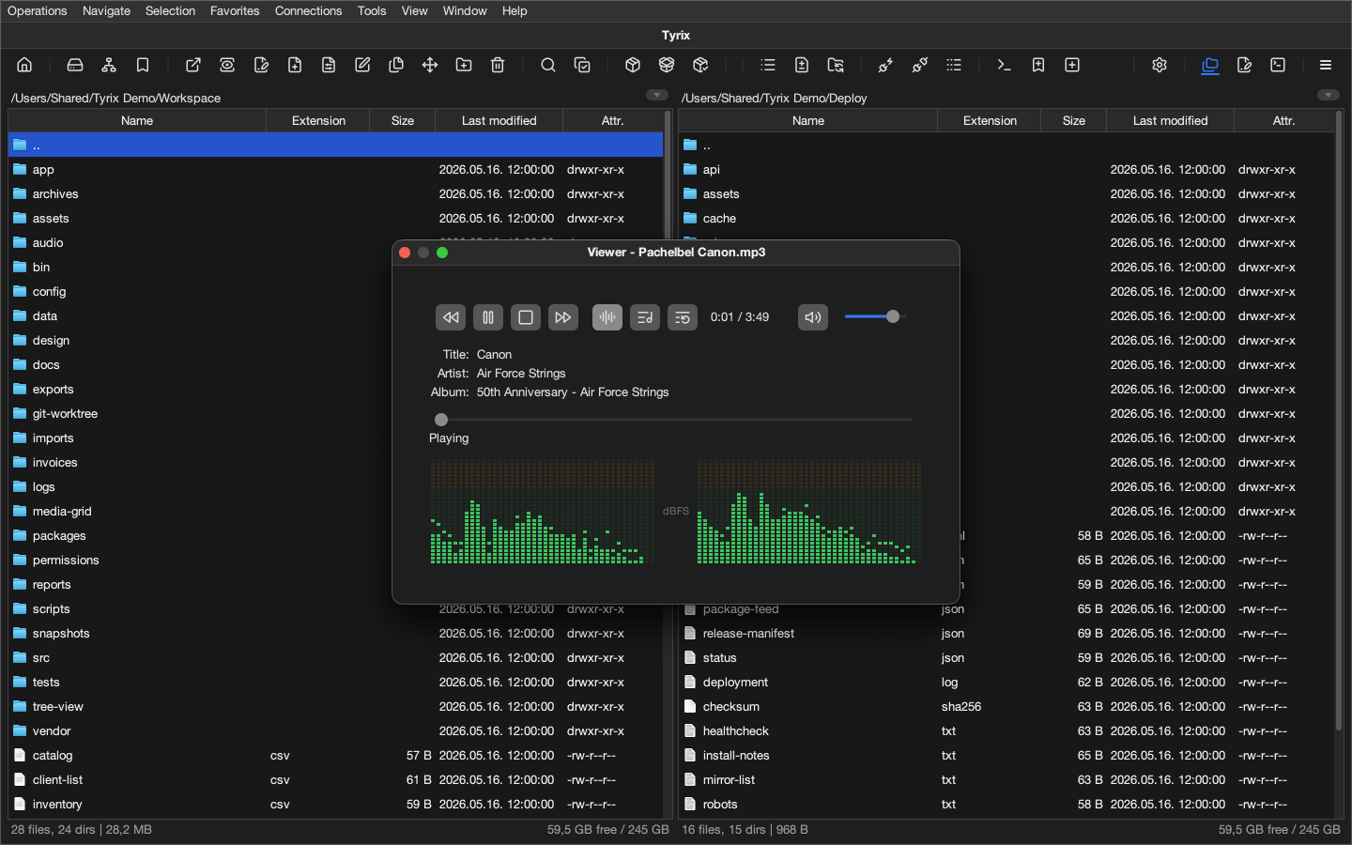Image resolution: width=1352 pixels, height=845 pixels.
Task: Click the add bookmark plus icon
Action: pos(1038,65)
